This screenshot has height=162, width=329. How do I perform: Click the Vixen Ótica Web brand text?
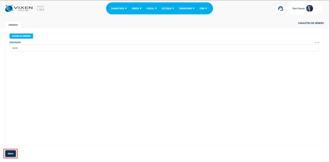23,8
